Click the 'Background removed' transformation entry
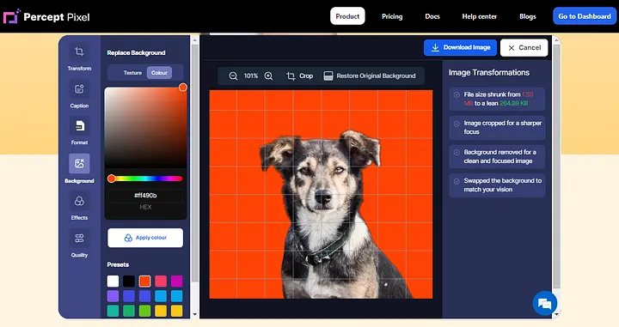Screen dimensions: 619x327 tap(497, 156)
